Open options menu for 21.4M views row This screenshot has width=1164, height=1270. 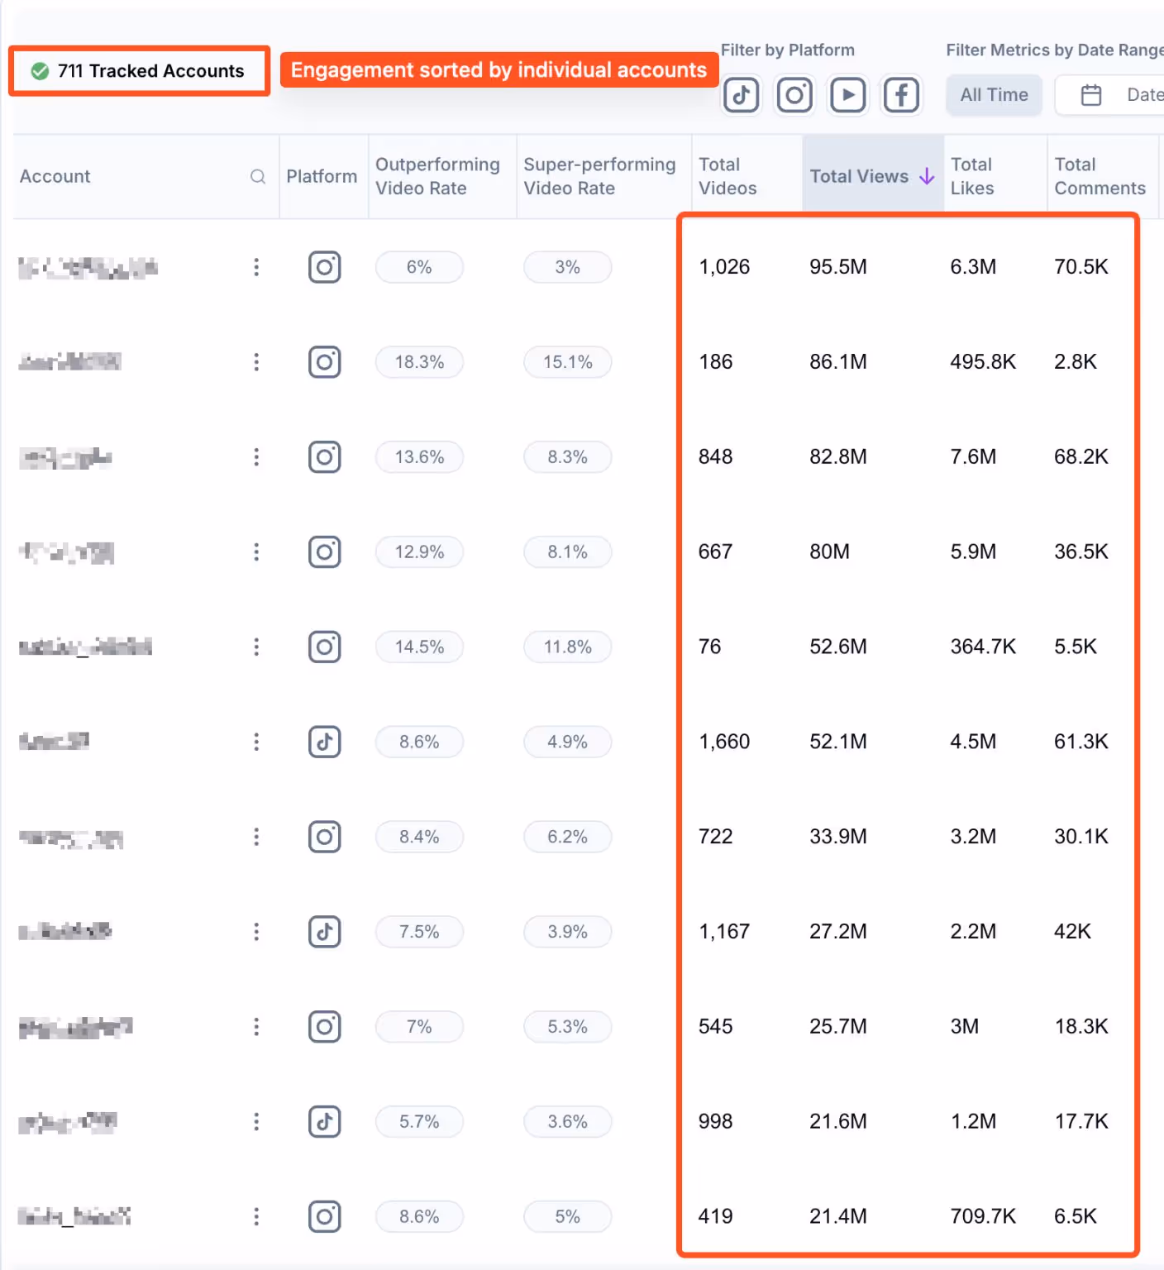pyautogui.click(x=256, y=1216)
